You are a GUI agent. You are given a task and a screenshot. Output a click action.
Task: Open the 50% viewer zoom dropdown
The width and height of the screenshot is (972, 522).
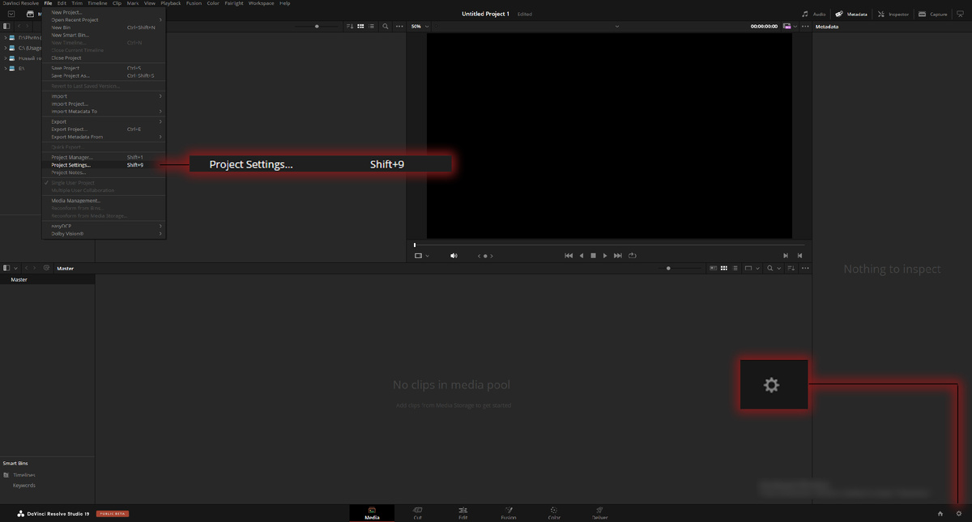(420, 27)
